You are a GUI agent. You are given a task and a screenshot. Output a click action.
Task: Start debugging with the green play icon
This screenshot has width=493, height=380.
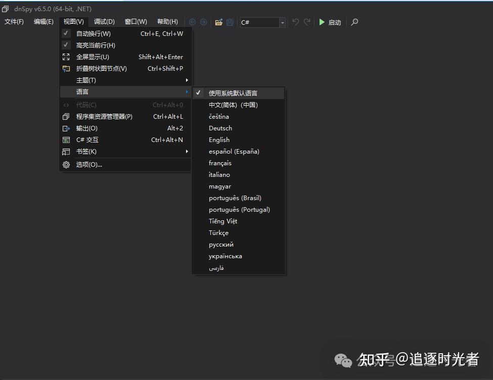(322, 22)
